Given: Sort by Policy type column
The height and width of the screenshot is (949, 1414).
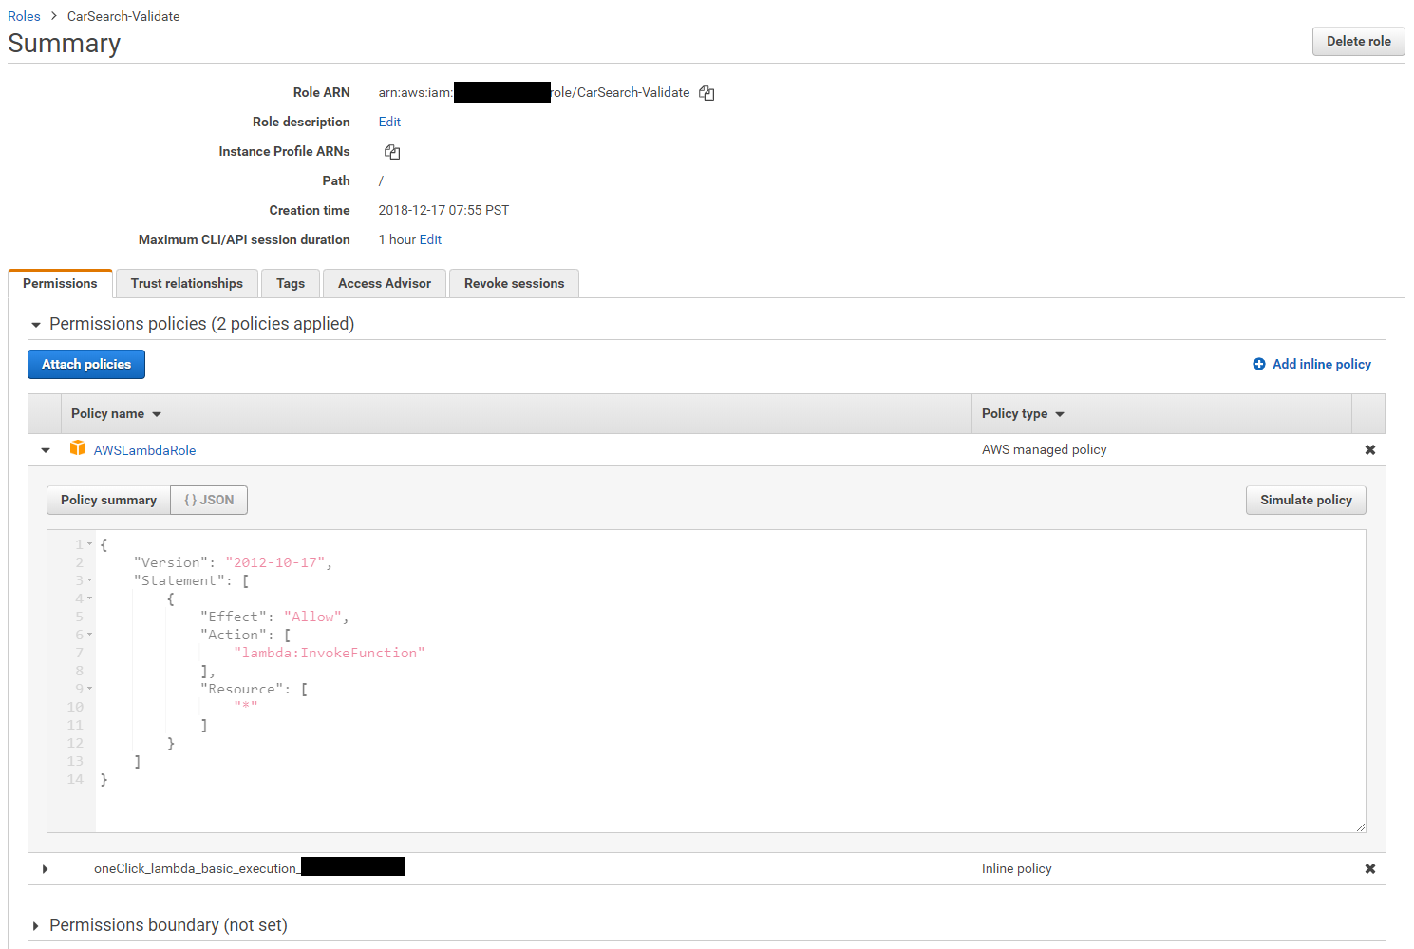Looking at the screenshot, I should [1023, 413].
